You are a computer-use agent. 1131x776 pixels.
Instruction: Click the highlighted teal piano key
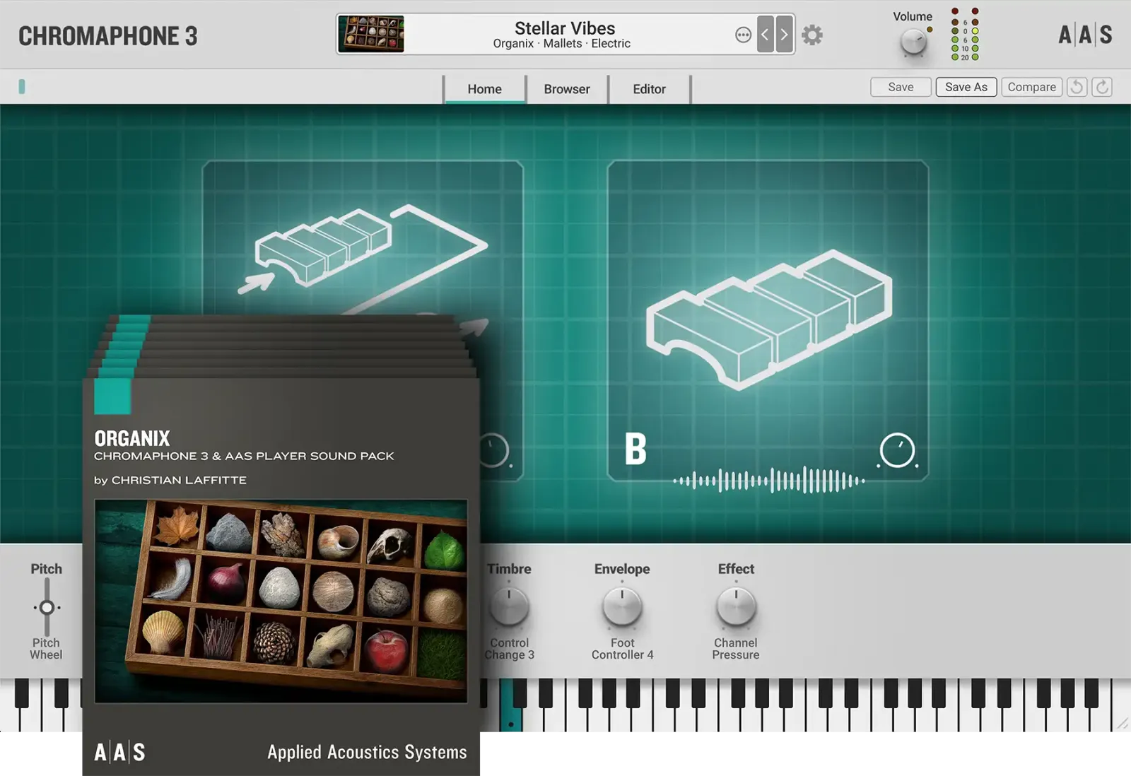pos(510,705)
